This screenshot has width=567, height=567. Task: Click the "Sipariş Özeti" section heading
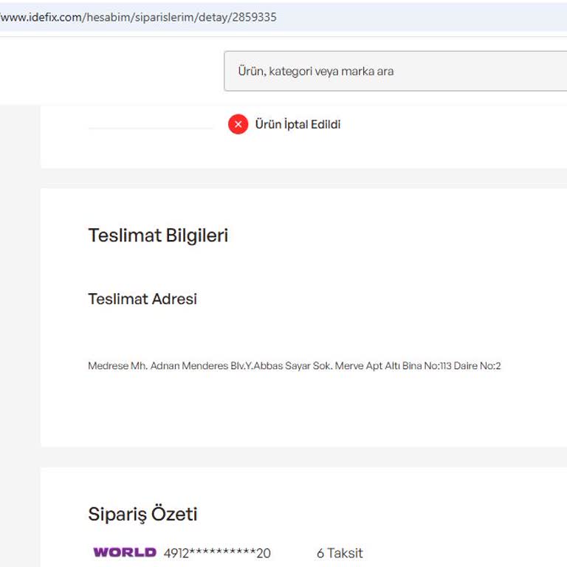(142, 514)
